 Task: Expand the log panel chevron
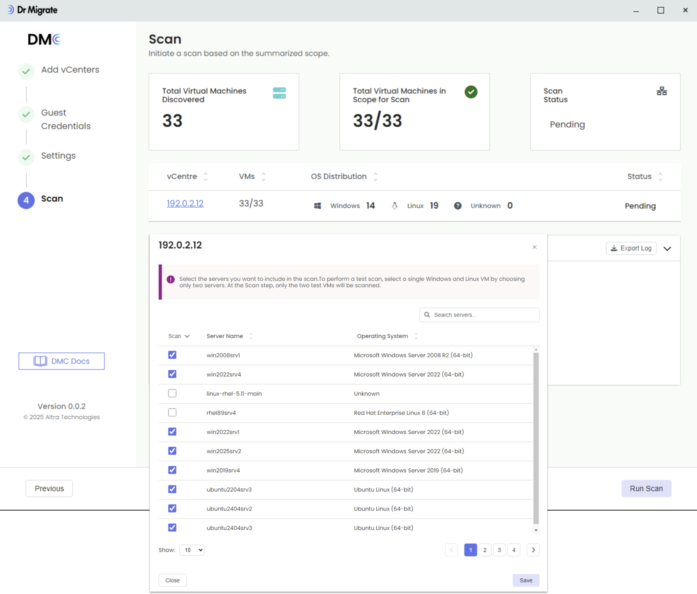click(667, 249)
